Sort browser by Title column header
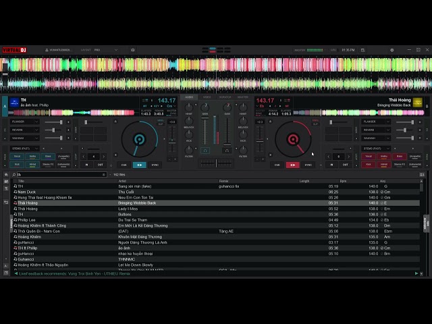This screenshot has width=432, height=324. (x=21, y=181)
